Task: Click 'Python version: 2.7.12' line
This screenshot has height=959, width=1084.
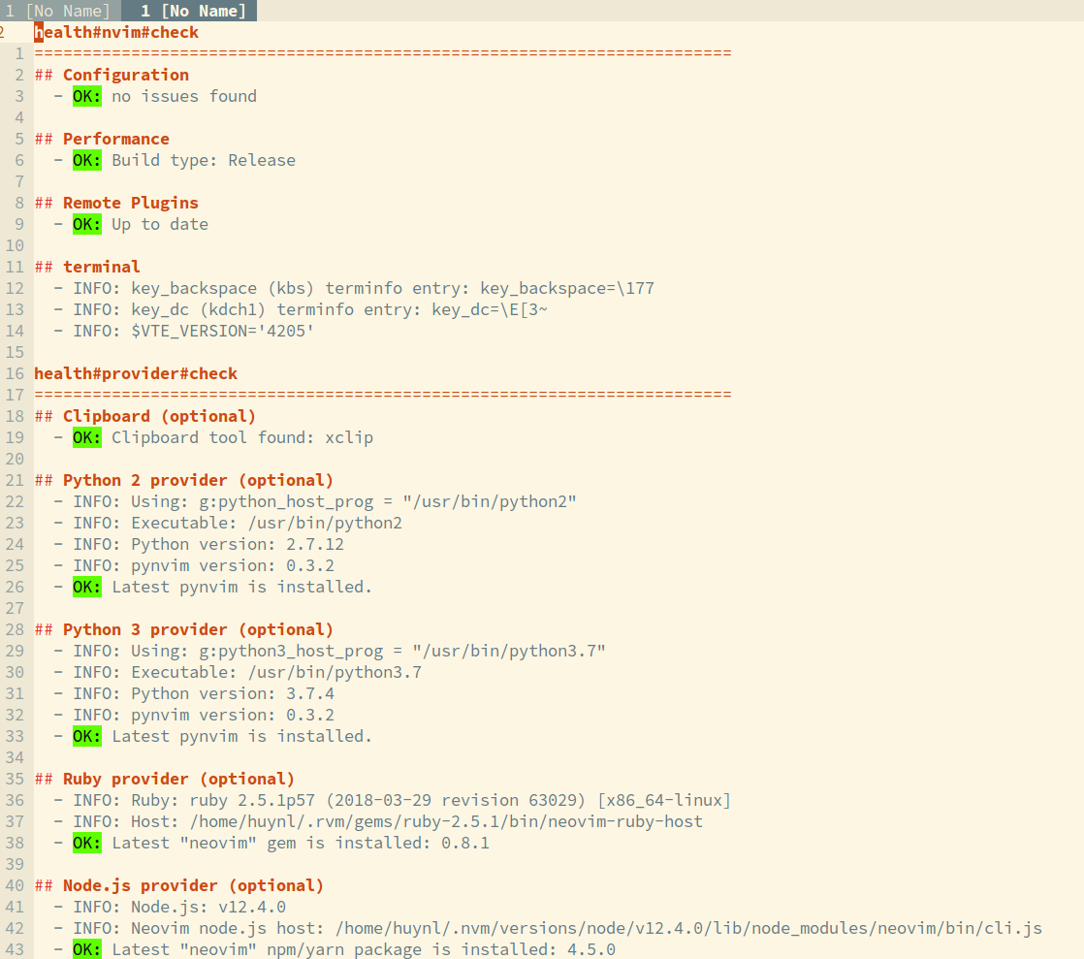Action: tap(199, 544)
